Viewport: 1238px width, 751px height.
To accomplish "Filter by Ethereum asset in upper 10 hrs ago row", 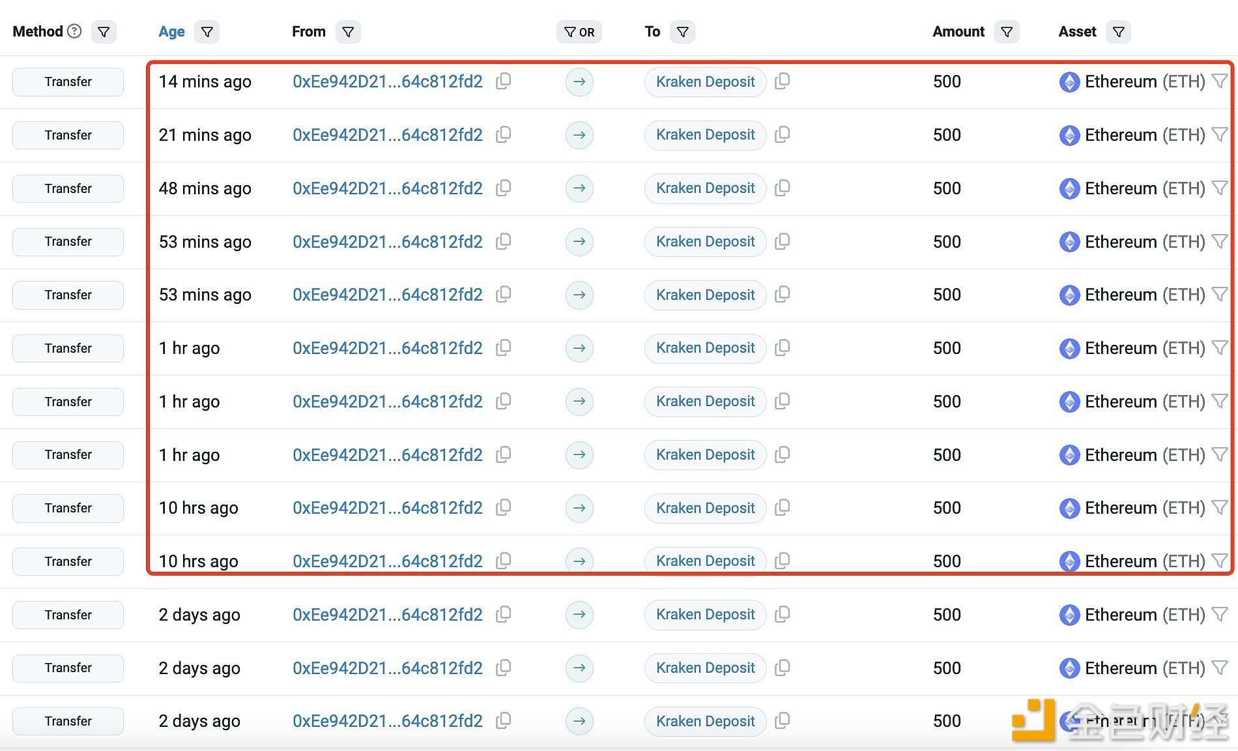I will (x=1220, y=507).
